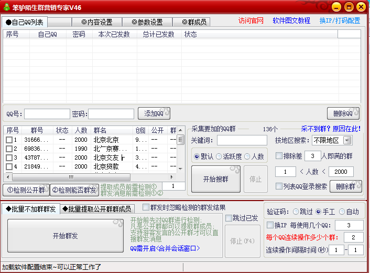This screenshot has width=370, height=273.
Task: Click the field right of 提取成员前需检测
Action: click(173, 186)
